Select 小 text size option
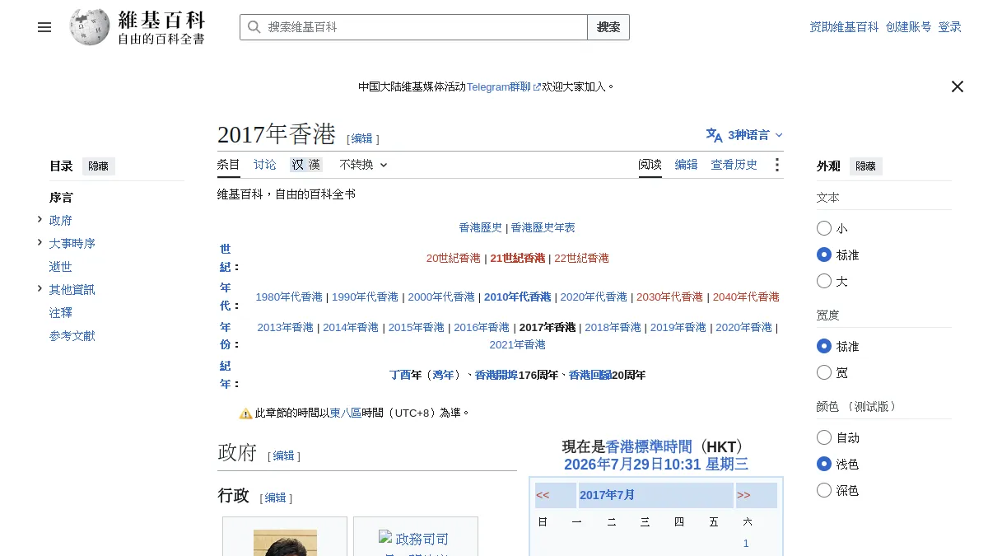 pos(824,228)
